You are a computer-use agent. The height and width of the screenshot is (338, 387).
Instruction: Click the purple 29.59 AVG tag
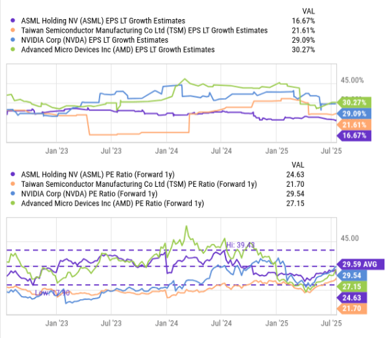point(361,264)
